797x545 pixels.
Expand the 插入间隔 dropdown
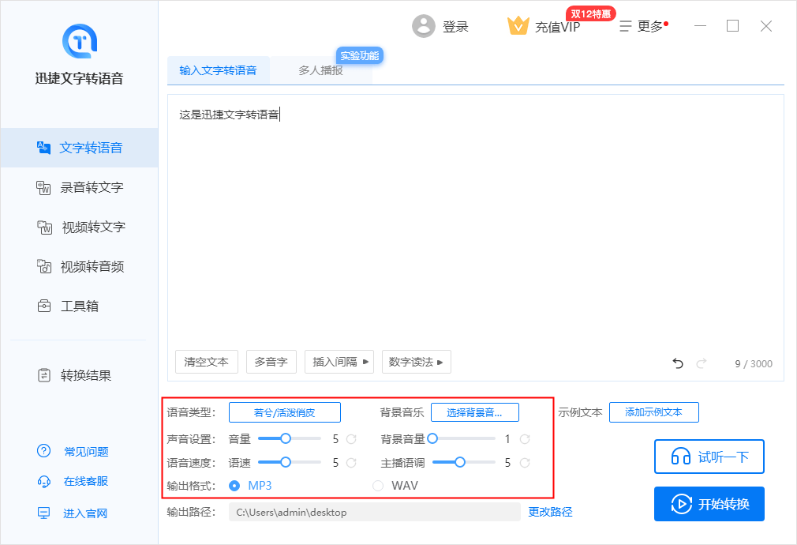(x=339, y=362)
